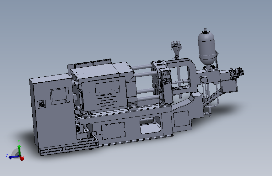Click the blue Z axis arrow of triad
Image resolution: width=272 pixels, height=176 pixels.
pos(13,157)
